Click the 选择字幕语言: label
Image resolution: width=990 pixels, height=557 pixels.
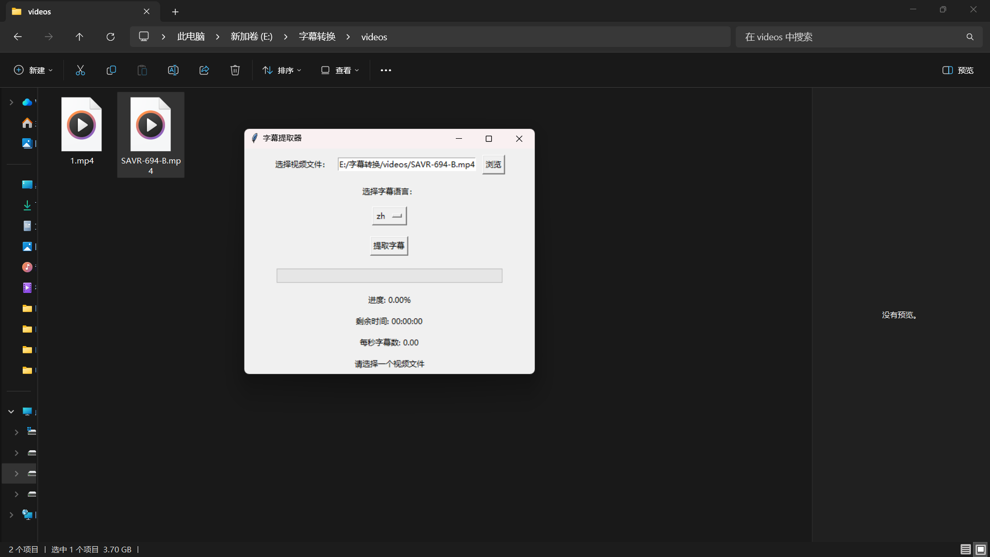pos(387,191)
